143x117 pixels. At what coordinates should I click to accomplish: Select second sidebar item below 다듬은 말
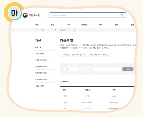click(x=39, y=54)
